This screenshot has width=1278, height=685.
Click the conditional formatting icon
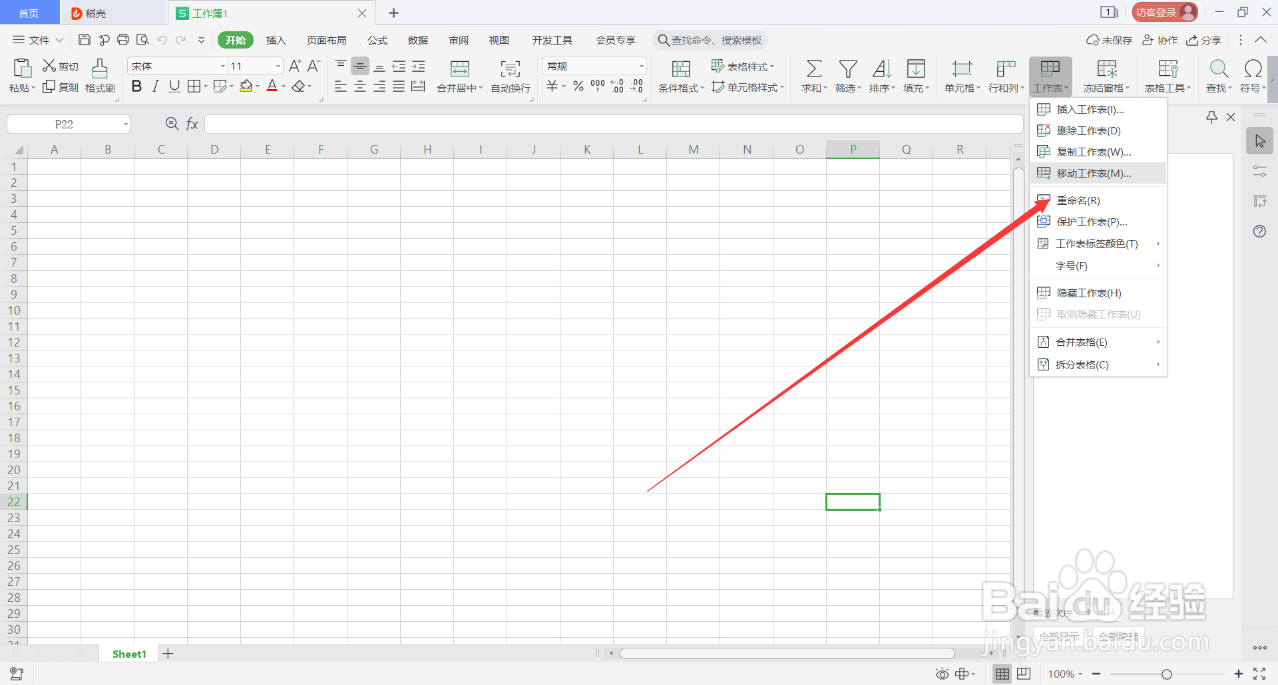pos(681,68)
